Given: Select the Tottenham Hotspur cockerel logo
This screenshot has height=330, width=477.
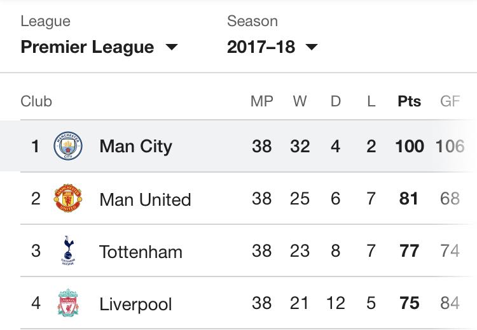Looking at the screenshot, I should coord(69,250).
